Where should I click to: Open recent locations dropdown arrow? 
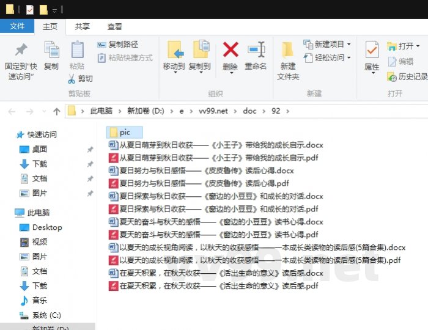coord(44,111)
